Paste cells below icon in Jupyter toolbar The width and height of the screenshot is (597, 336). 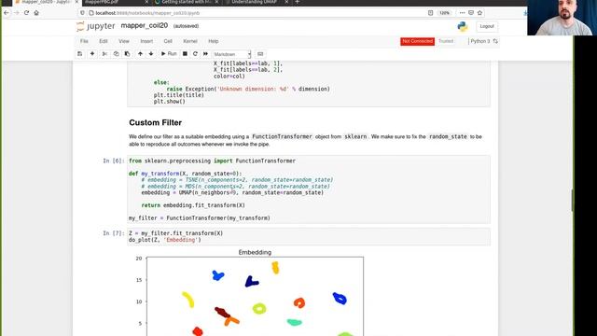pos(127,54)
